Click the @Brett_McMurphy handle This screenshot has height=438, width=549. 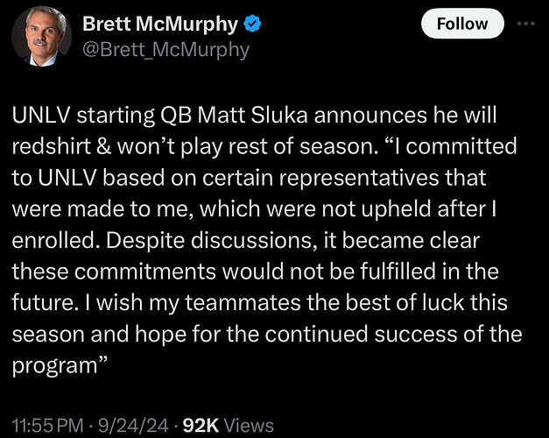click(x=165, y=50)
